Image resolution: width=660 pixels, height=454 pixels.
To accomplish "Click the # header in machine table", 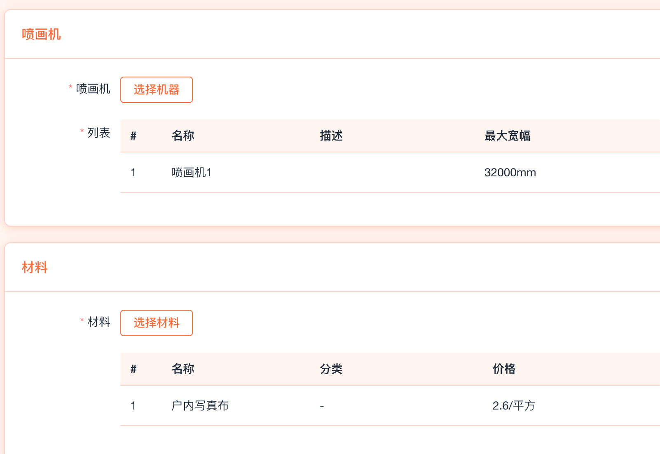I will pyautogui.click(x=133, y=136).
